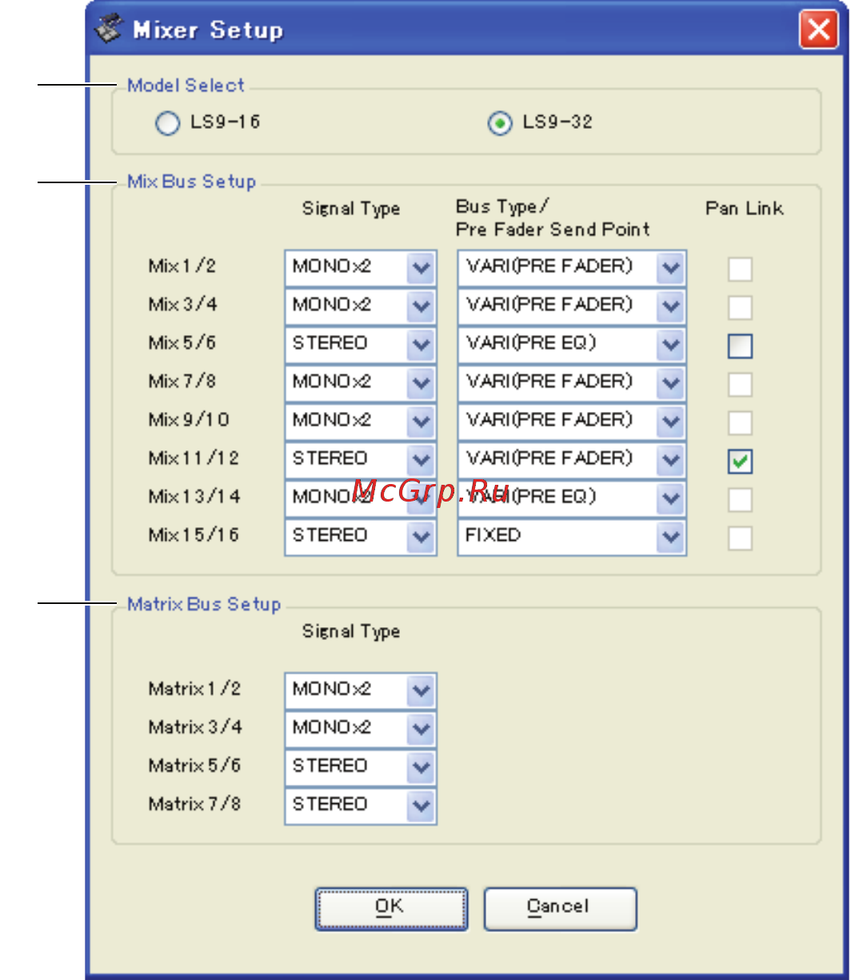Viewport: 851px width, 980px height.
Task: Open Signal Type dropdown for Mix 5/6
Action: pyautogui.click(x=361, y=345)
